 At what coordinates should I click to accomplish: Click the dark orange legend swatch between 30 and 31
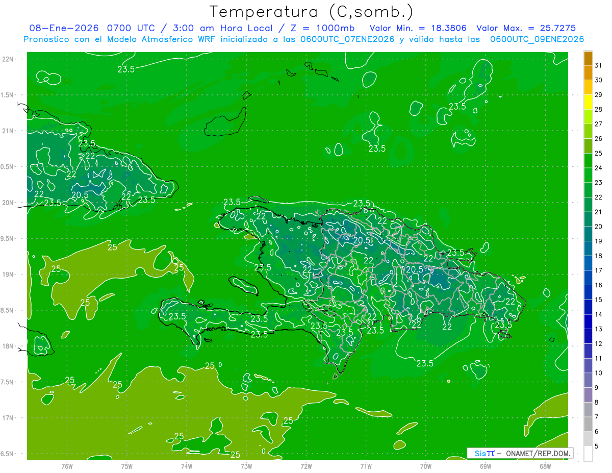coord(588,73)
